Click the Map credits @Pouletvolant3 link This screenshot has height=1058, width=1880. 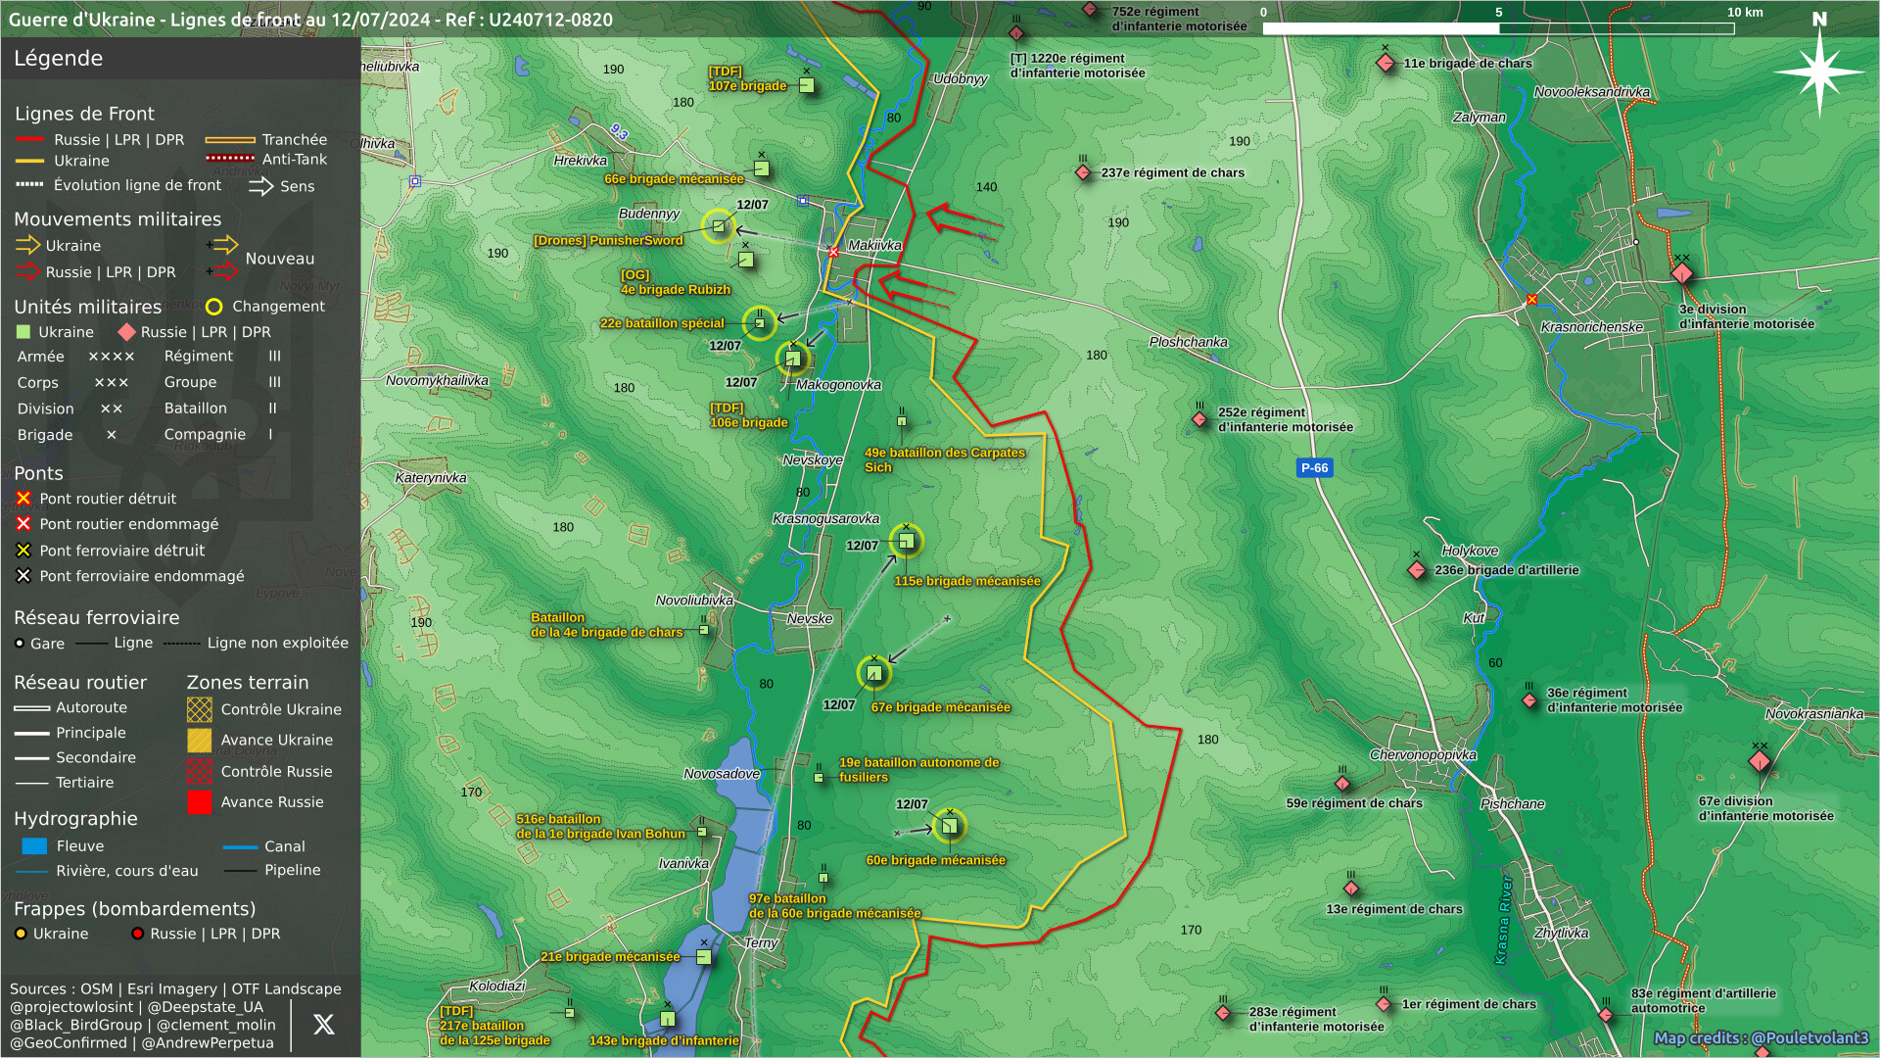[x=1761, y=1038]
